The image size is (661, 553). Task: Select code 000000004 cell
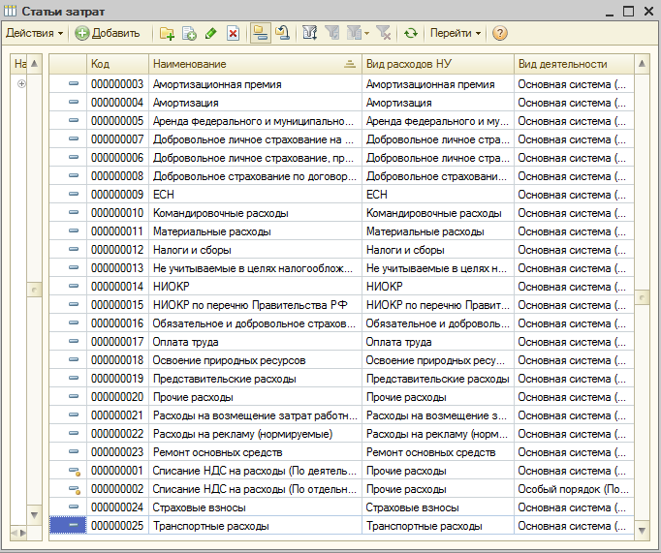point(117,103)
